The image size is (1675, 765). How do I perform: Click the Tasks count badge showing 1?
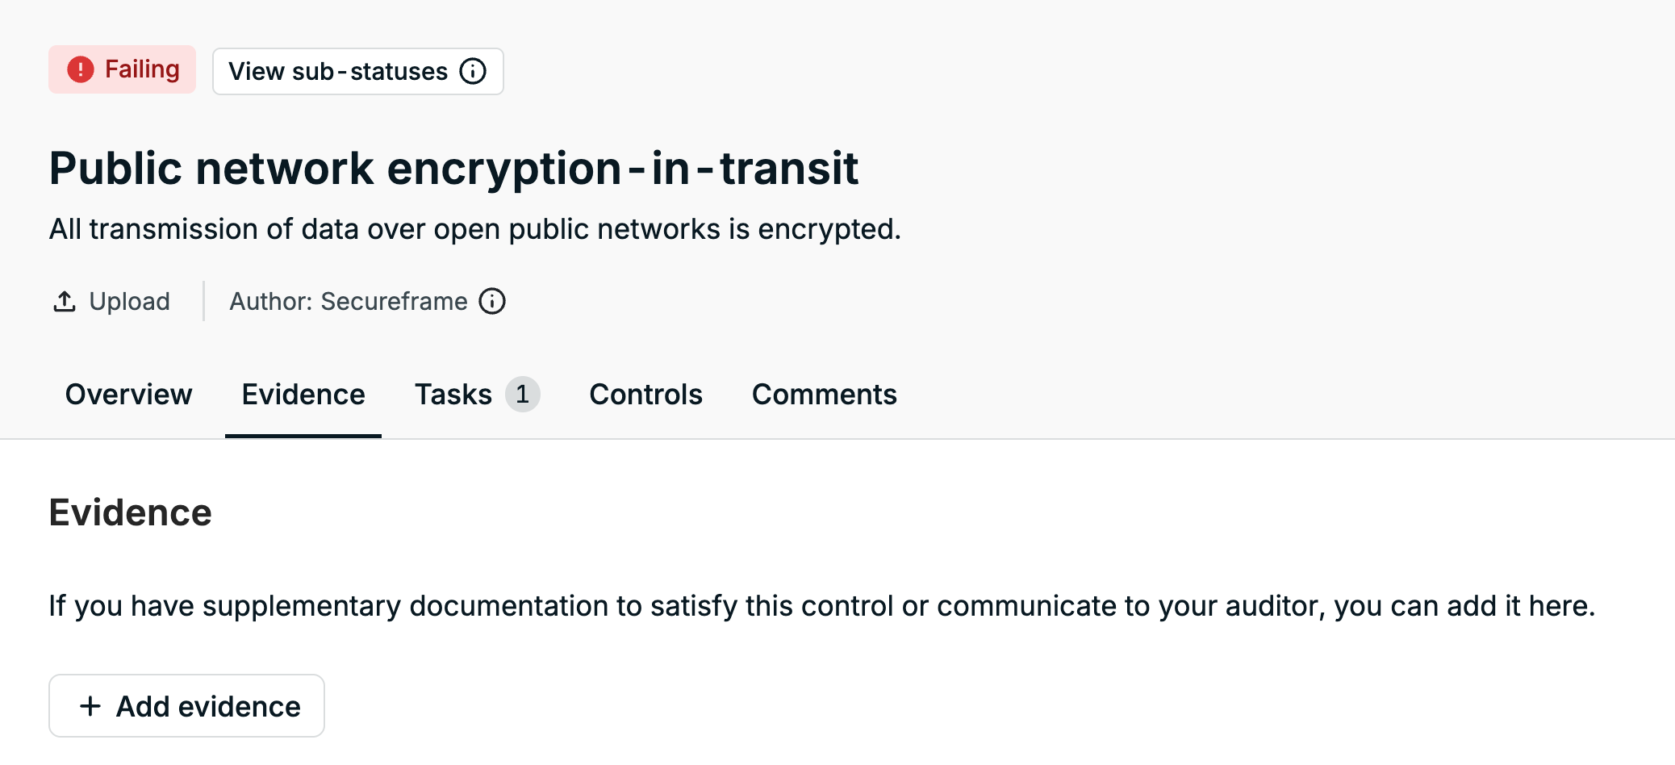[x=523, y=394]
